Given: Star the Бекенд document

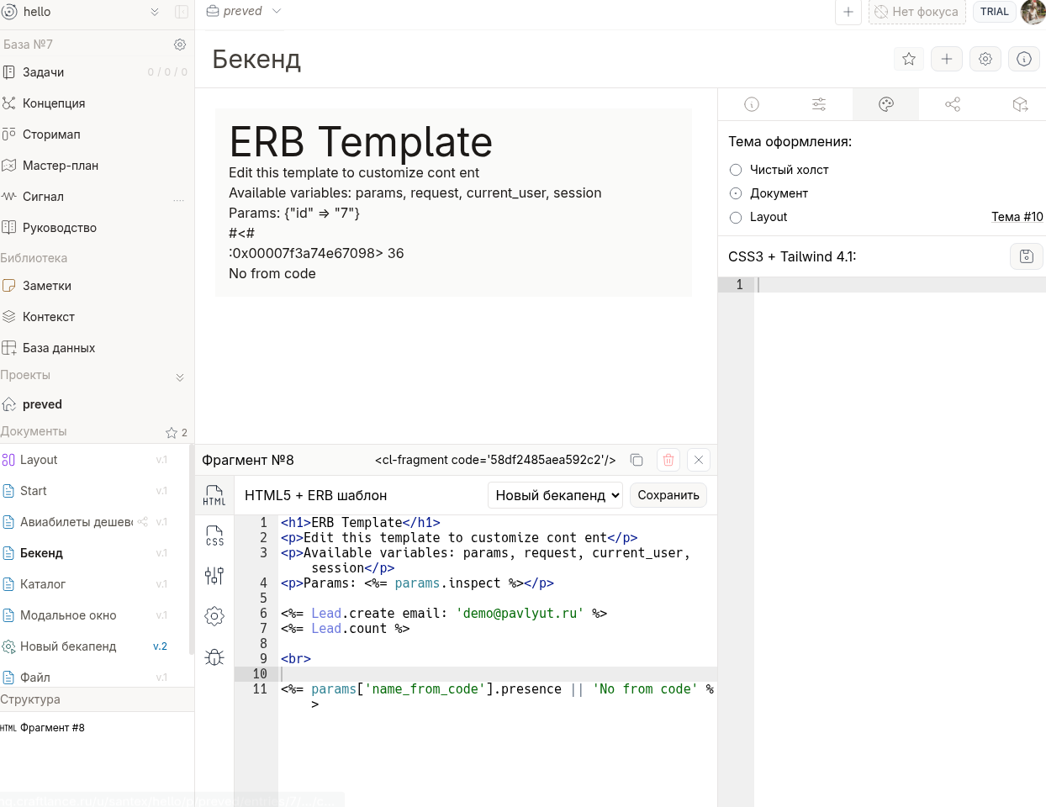Looking at the screenshot, I should pyautogui.click(x=908, y=59).
